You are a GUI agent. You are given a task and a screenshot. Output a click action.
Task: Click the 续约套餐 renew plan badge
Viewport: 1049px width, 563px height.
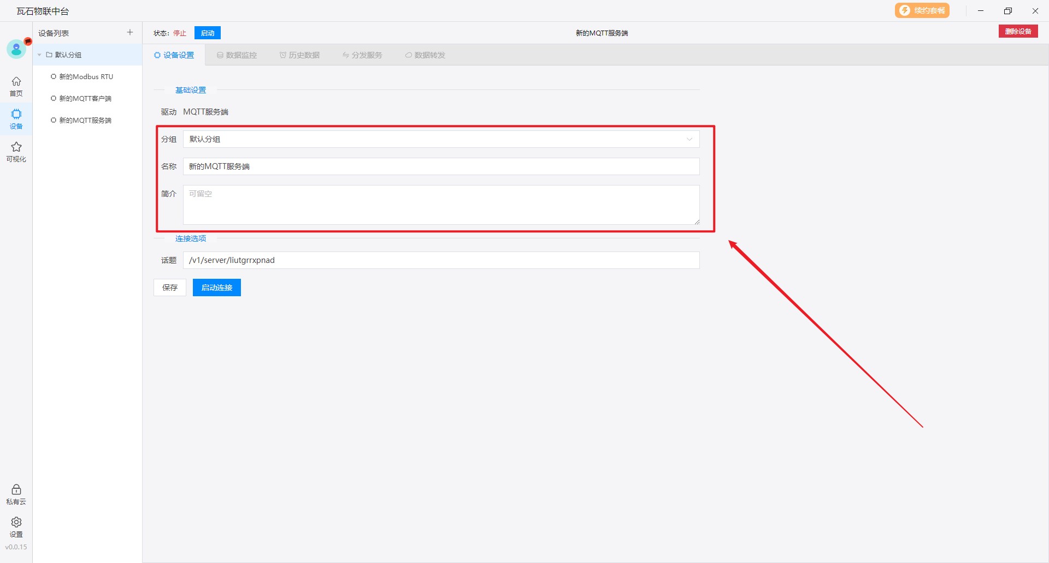tap(922, 11)
